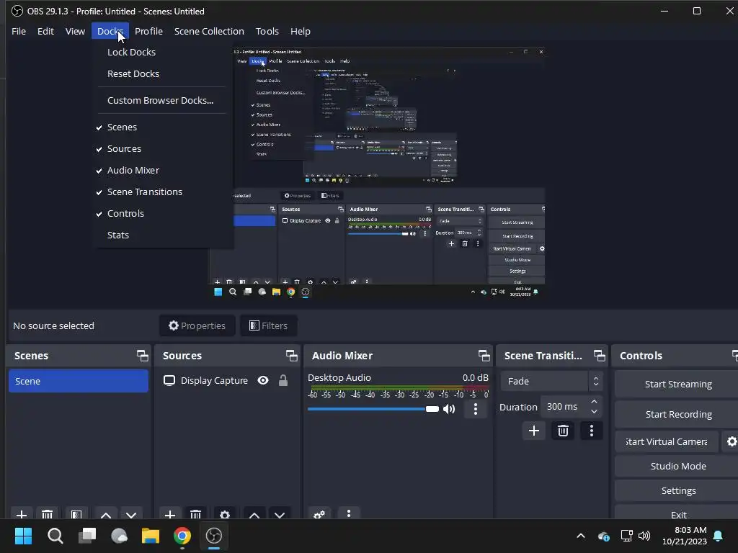Move source up arrow in Sources dock
Viewport: 738px width, 553px height.
click(254, 514)
